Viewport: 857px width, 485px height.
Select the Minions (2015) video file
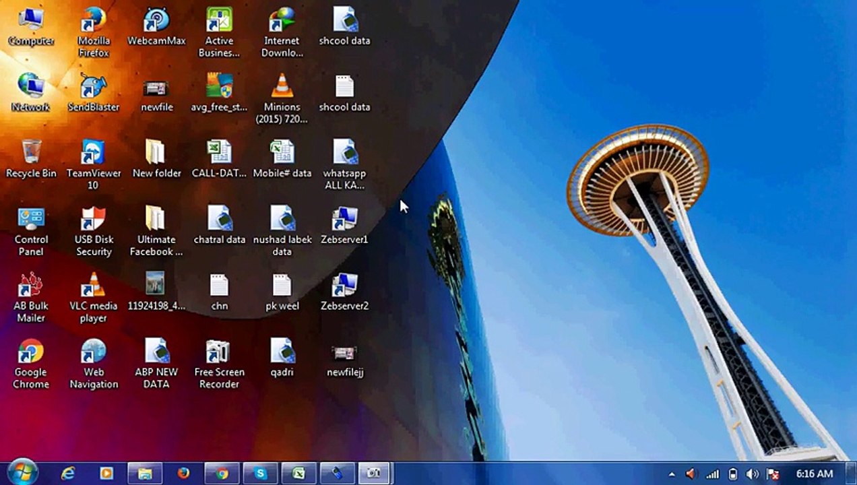pyautogui.click(x=282, y=98)
